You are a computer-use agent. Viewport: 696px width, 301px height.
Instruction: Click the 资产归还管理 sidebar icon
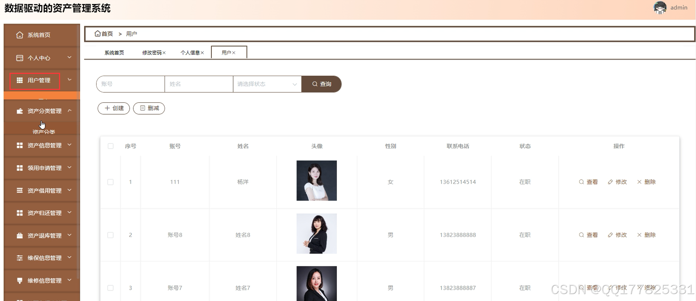tap(20, 213)
